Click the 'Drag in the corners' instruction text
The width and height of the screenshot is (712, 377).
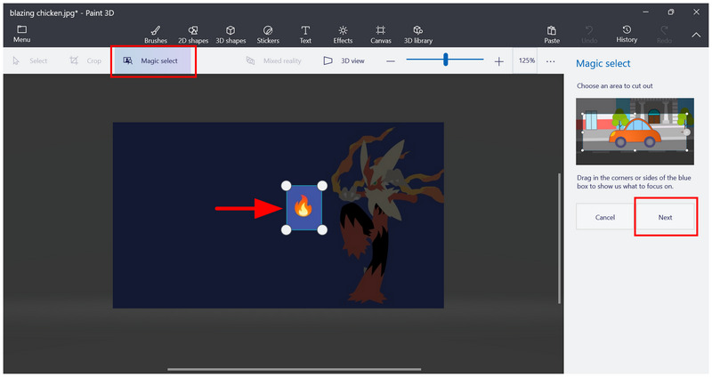click(x=634, y=182)
